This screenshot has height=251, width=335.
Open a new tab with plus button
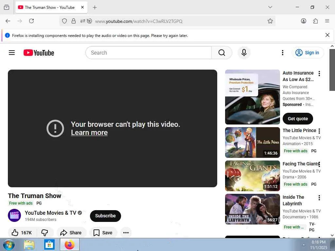tap(95, 8)
